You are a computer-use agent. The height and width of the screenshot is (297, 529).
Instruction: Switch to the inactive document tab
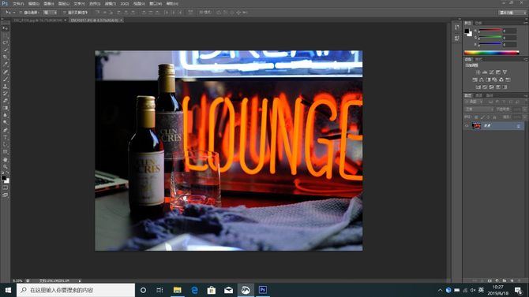tap(39, 20)
